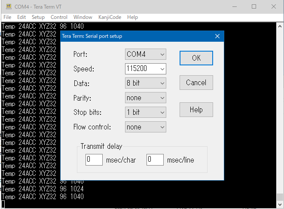Click the terminal scrollbar down arrow
The image size is (284, 209).
pos(280,204)
